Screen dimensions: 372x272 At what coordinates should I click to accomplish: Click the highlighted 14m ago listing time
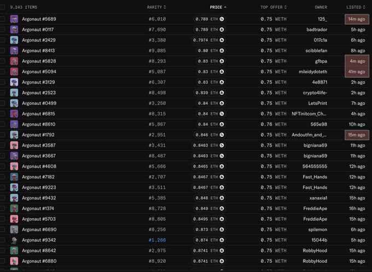tap(357, 19)
